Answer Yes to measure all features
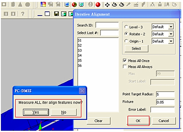The width and height of the screenshot is (183, 132). pyautogui.click(x=36, y=112)
